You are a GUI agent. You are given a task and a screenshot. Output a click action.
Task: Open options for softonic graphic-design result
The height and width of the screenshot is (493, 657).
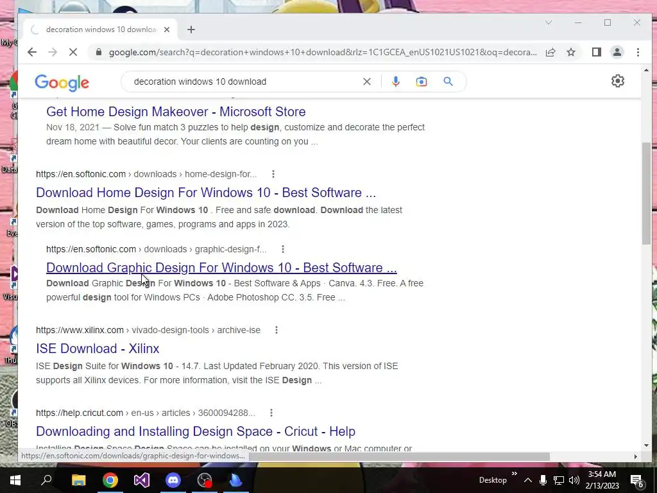point(283,249)
